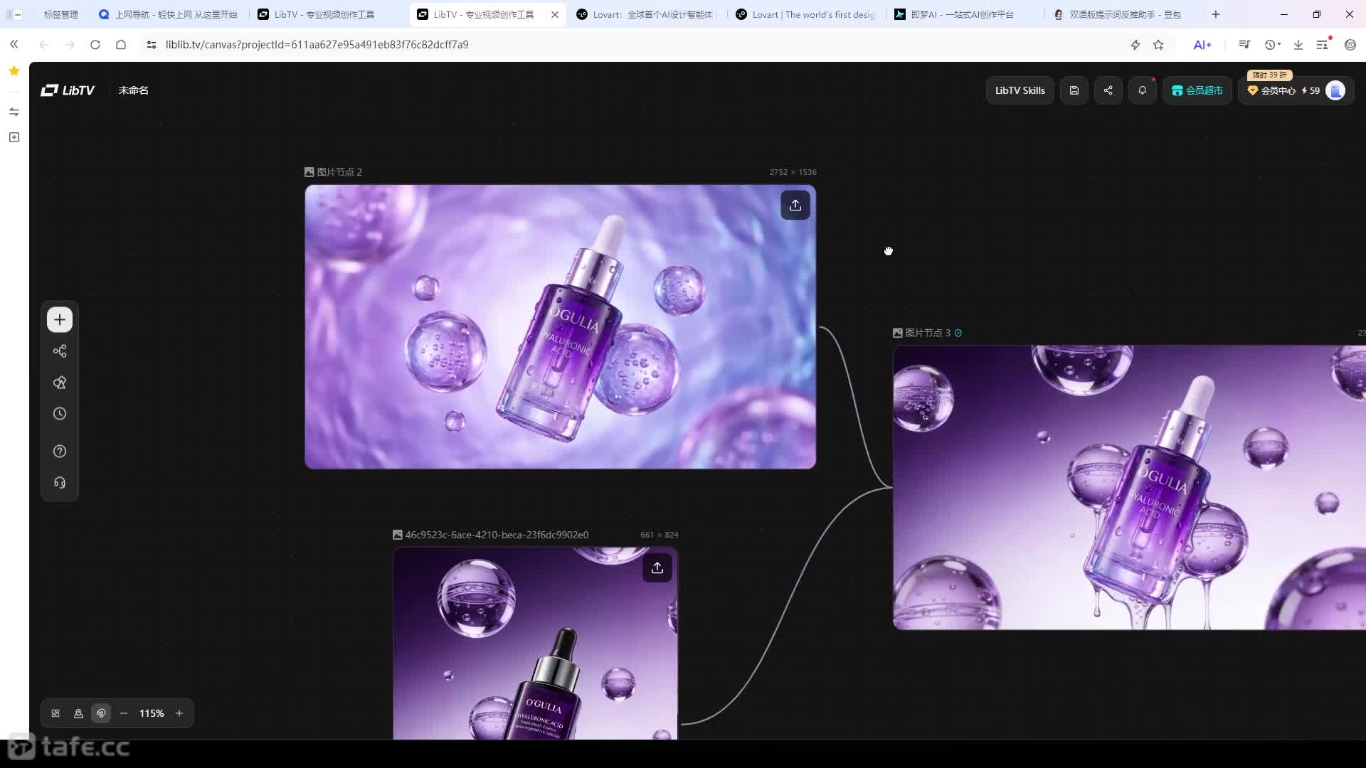Click the project name 未命名
The image size is (1366, 768).
pos(134,90)
